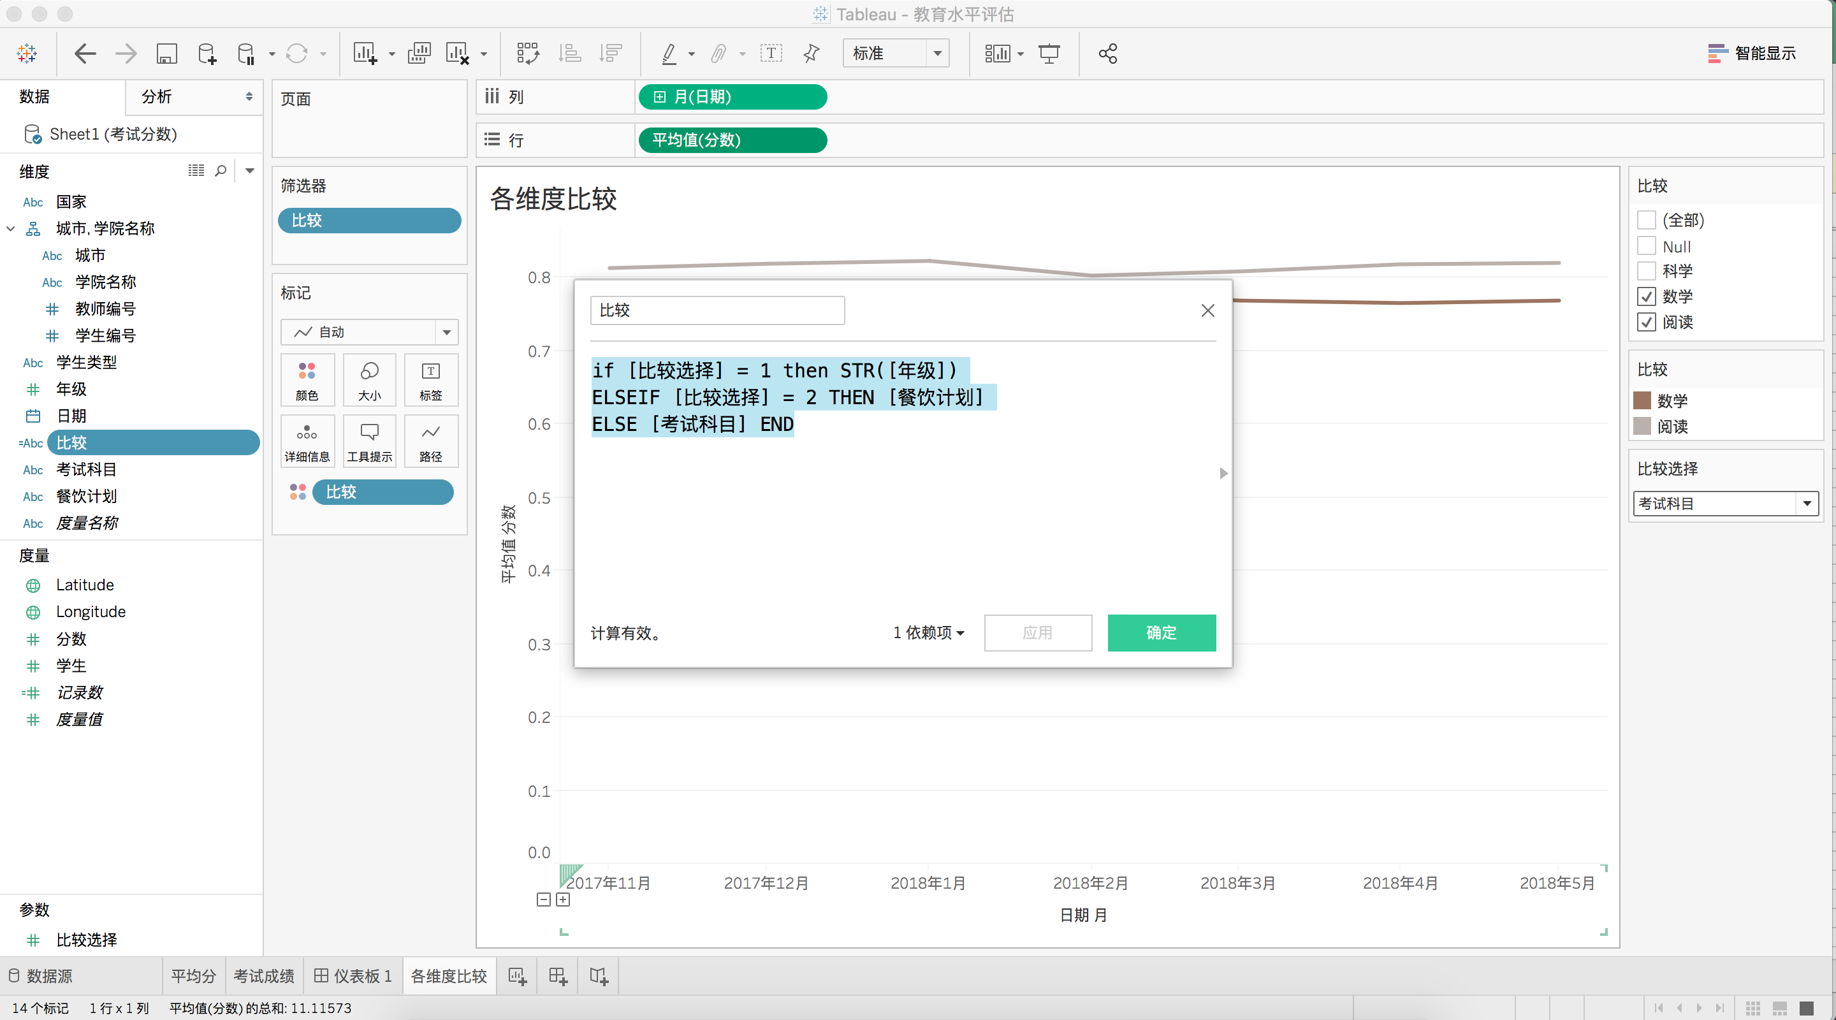Click the New Worksheet icon near bottom tabs
1836x1020 pixels.
click(517, 975)
